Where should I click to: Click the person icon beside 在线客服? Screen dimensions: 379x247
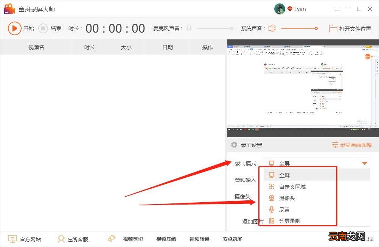tap(61, 239)
